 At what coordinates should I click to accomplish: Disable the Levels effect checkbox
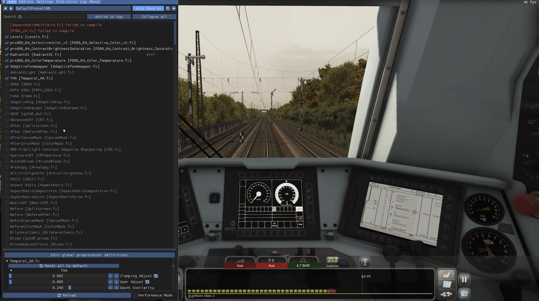click(7, 37)
